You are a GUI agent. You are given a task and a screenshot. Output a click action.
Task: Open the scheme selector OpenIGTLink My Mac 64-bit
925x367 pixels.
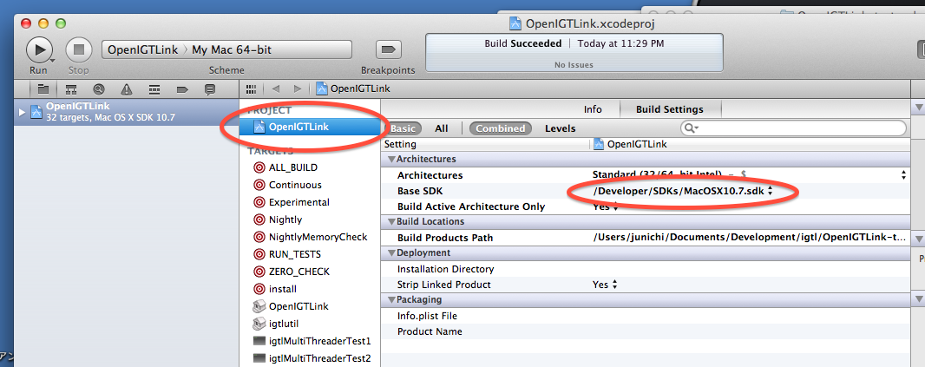(x=226, y=49)
